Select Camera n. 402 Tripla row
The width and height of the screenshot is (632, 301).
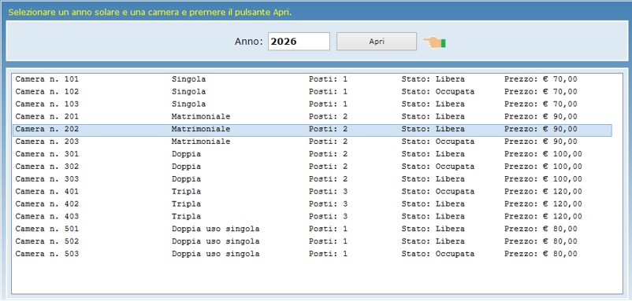312,204
